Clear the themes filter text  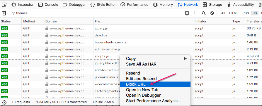(x=187, y=13)
